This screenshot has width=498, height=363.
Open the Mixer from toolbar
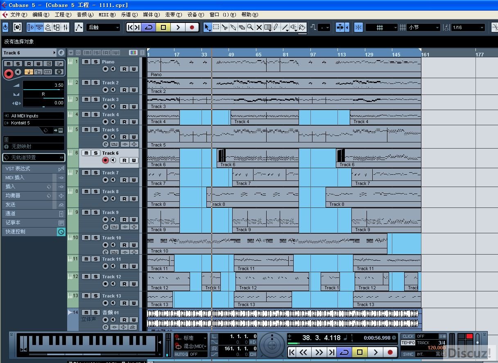(x=65, y=27)
